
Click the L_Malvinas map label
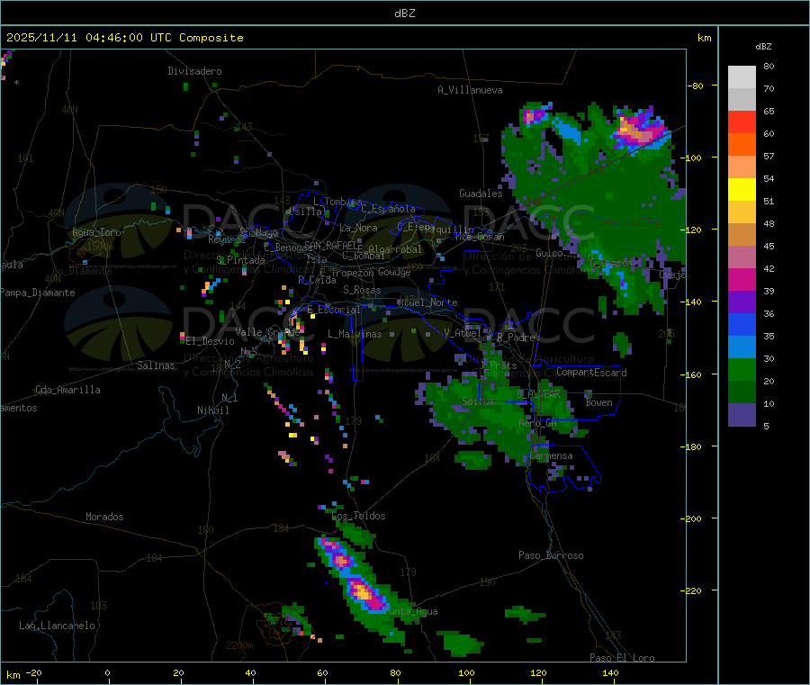(355, 334)
